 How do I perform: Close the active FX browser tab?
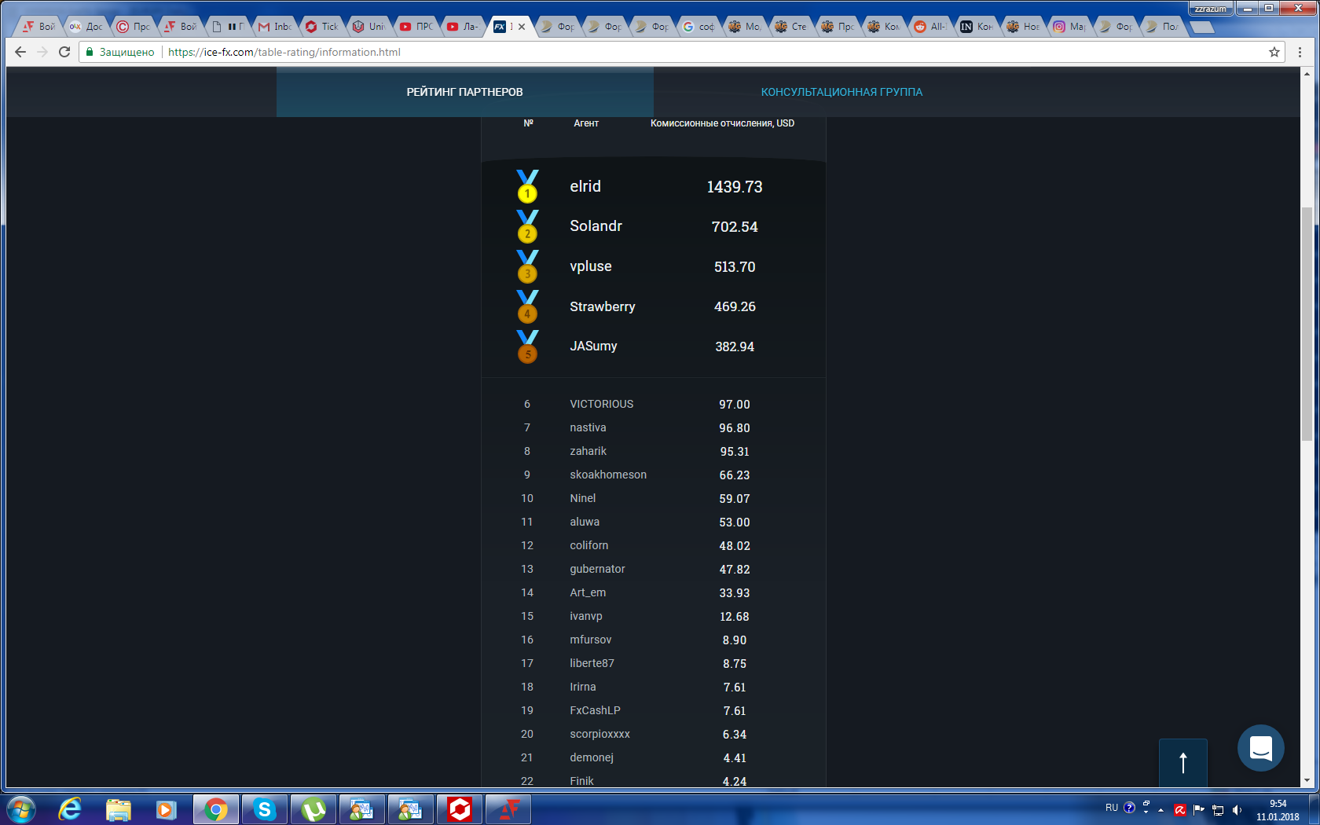click(x=522, y=27)
